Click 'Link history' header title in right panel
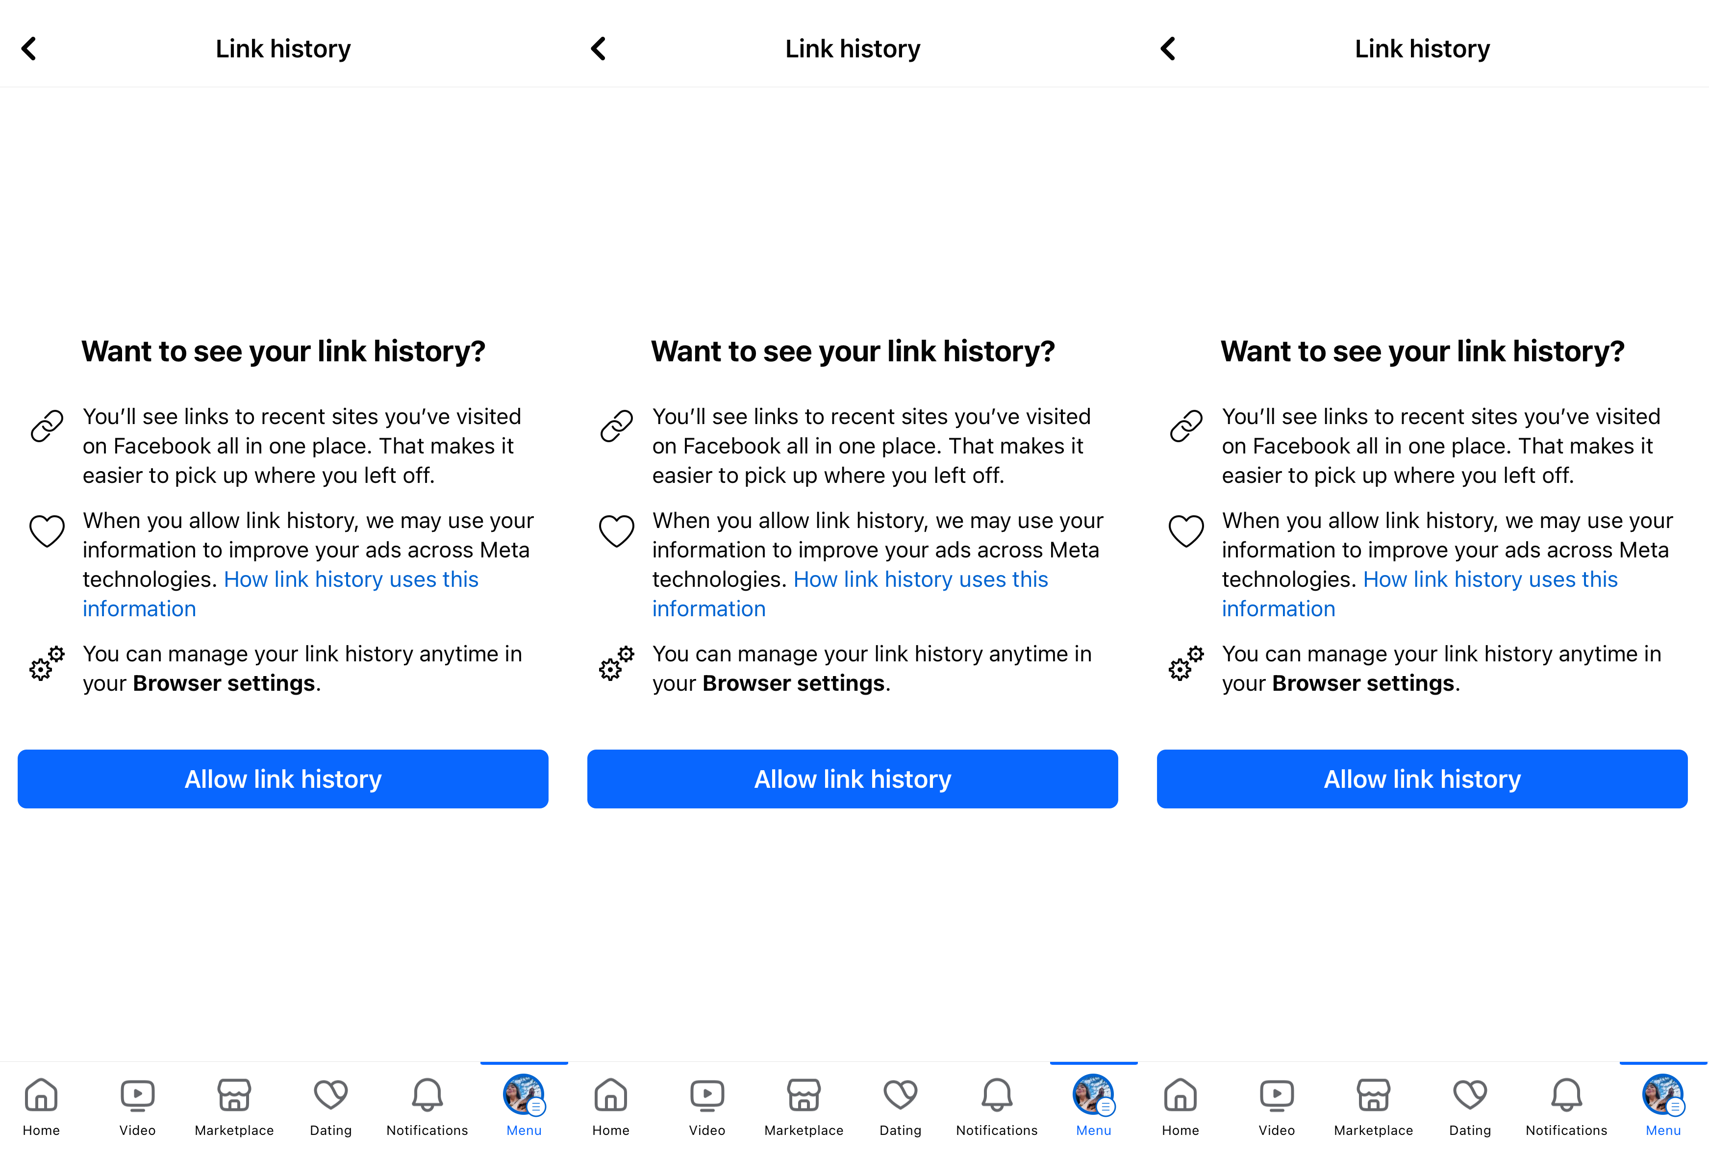The image size is (1709, 1156). click(1422, 49)
